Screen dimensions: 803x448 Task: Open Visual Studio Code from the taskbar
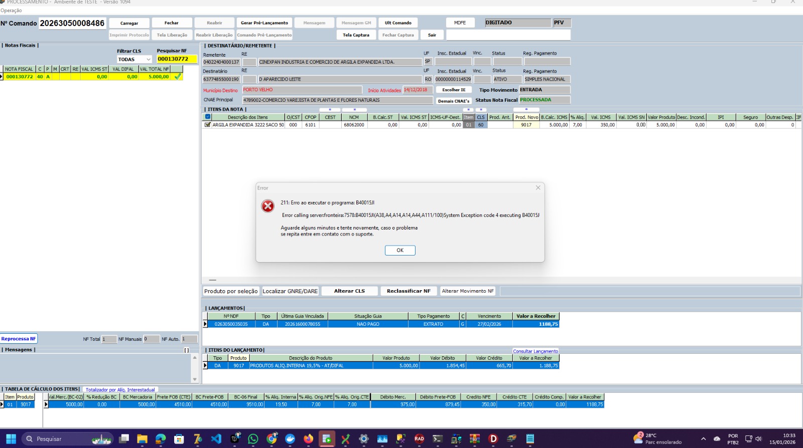216,439
